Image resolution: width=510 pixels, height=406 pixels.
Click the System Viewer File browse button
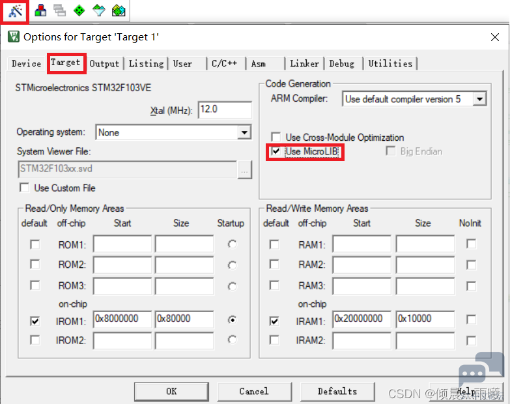tap(245, 170)
